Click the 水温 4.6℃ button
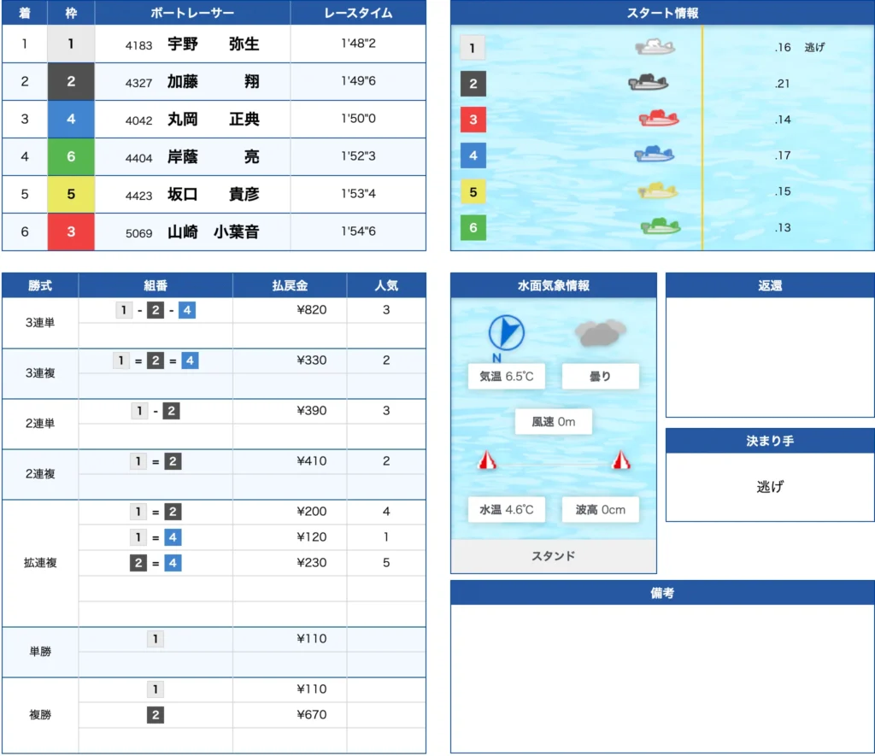 [x=506, y=509]
